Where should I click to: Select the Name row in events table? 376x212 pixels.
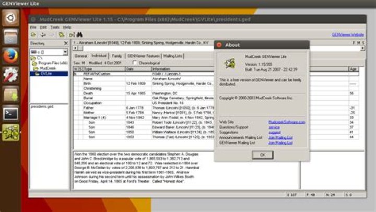(144, 79)
